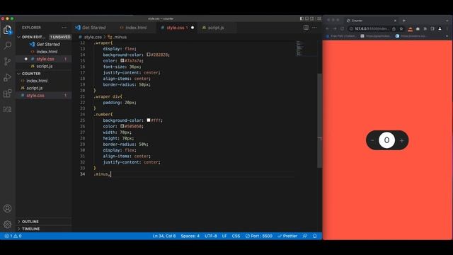Click the LF line ending status item
The height and width of the screenshot is (255, 453).
(224, 236)
